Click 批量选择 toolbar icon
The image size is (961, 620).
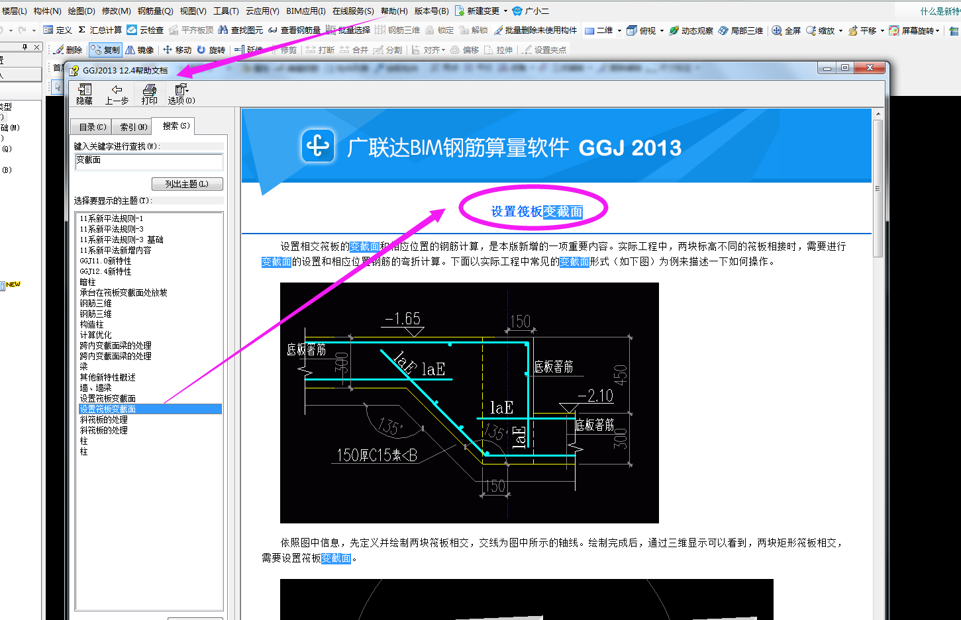click(348, 30)
